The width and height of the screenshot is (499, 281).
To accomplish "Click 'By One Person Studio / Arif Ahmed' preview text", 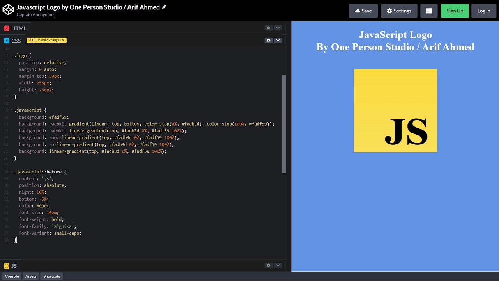I will click(395, 47).
